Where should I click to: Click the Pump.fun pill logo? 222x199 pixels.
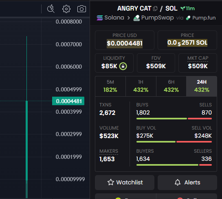[188, 18]
